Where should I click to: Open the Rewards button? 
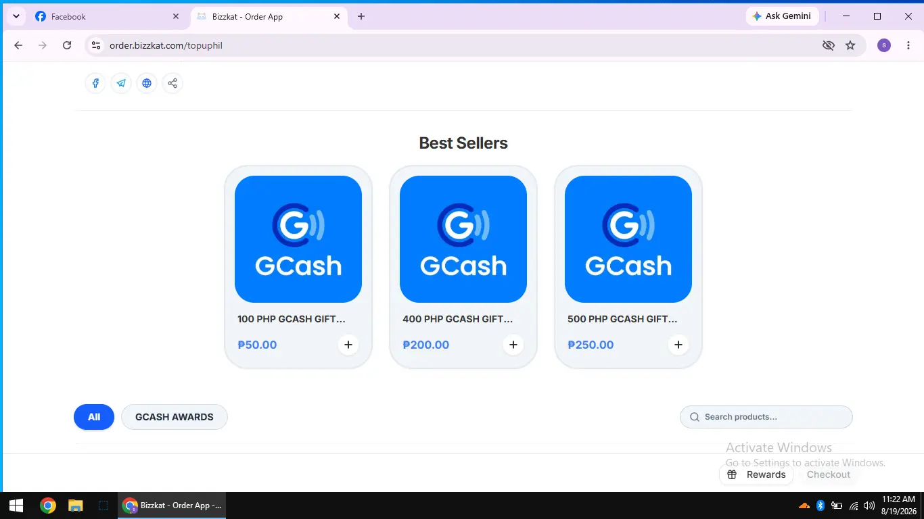point(756,474)
